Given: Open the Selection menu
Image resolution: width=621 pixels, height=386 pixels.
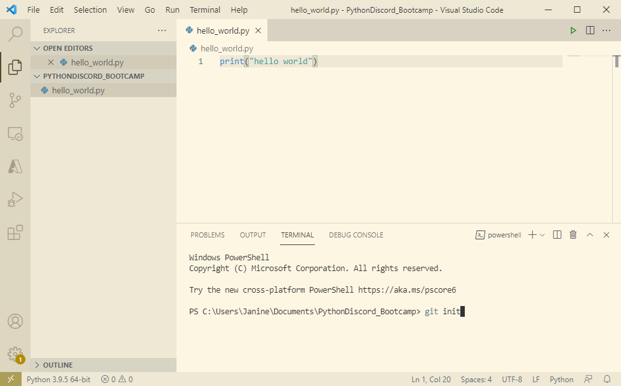Looking at the screenshot, I should [90, 10].
